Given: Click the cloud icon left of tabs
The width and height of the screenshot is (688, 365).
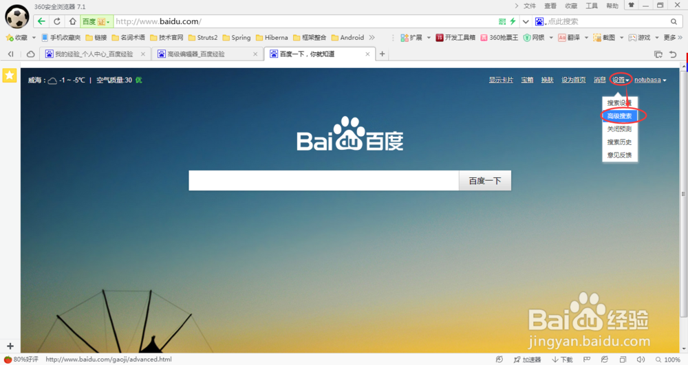Looking at the screenshot, I should tap(30, 54).
